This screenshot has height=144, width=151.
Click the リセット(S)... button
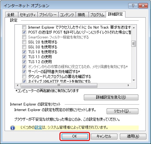pos(122,111)
